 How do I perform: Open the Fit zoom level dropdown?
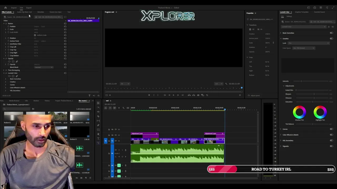point(125,84)
